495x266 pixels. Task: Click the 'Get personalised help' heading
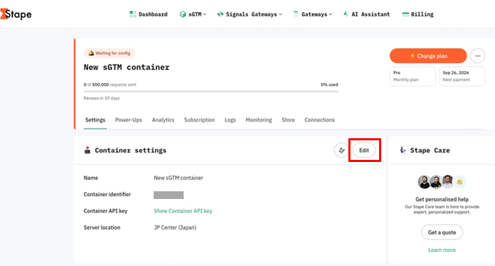click(x=442, y=200)
